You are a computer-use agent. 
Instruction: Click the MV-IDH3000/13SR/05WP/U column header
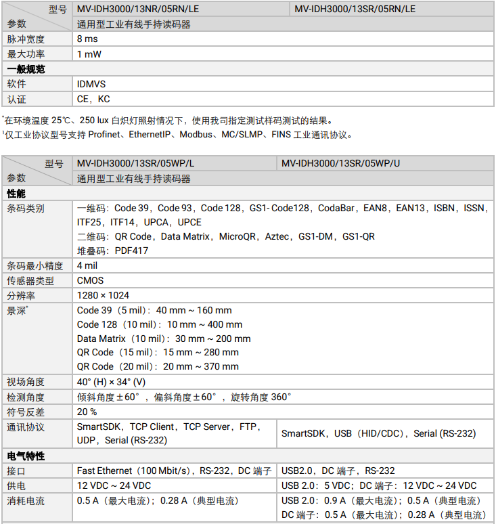click(341, 164)
